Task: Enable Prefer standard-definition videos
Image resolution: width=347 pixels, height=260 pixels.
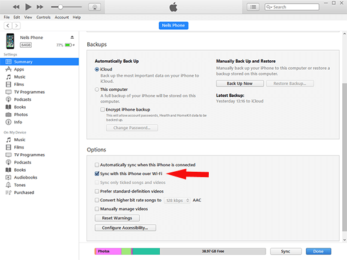Action: pyautogui.click(x=97, y=191)
